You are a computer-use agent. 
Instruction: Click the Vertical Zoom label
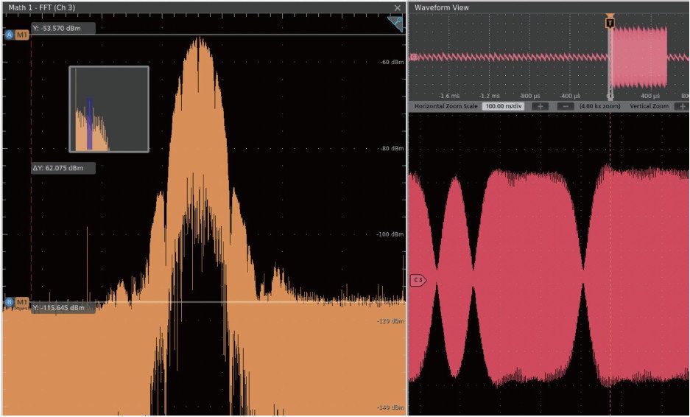click(x=649, y=106)
